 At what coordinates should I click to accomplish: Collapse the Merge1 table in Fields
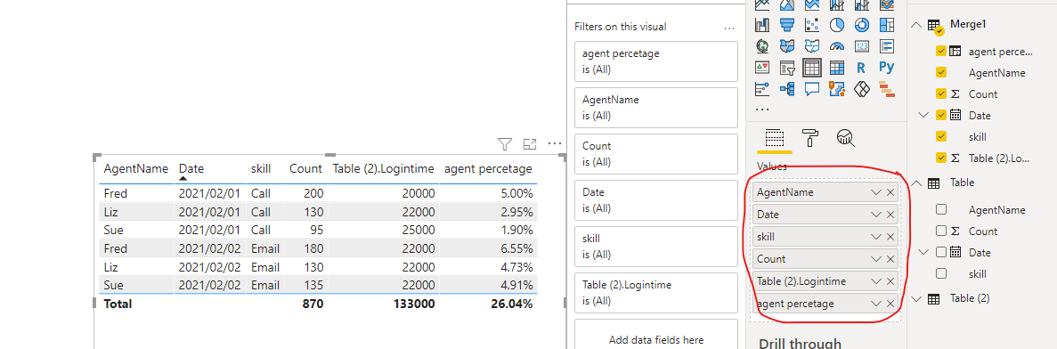click(x=915, y=24)
